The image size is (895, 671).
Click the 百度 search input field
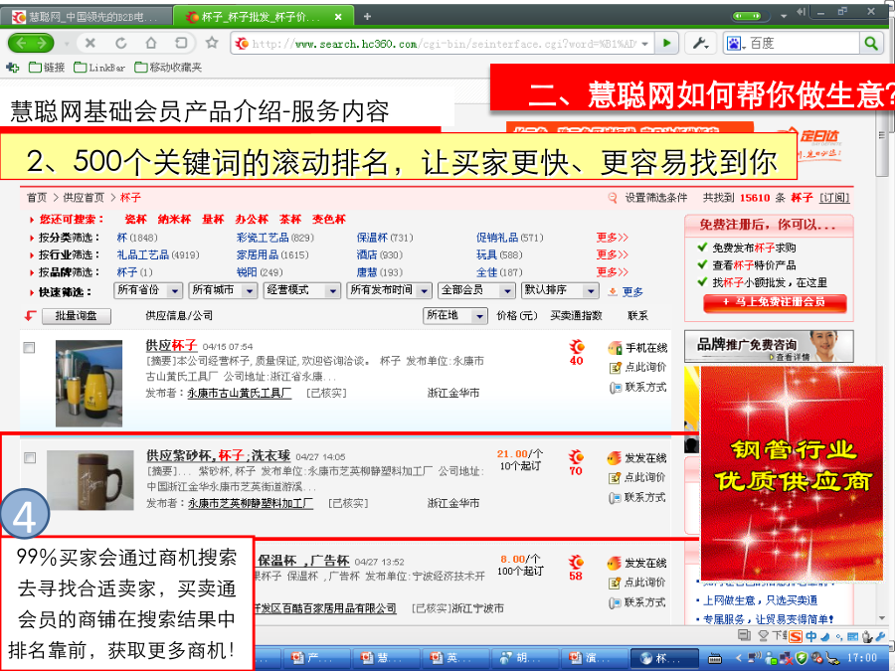coord(804,43)
